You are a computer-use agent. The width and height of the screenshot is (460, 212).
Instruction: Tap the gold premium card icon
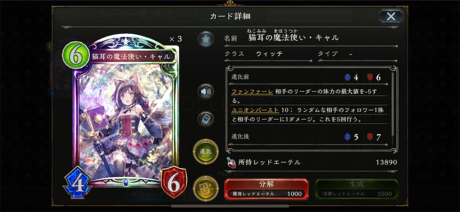coord(206,188)
